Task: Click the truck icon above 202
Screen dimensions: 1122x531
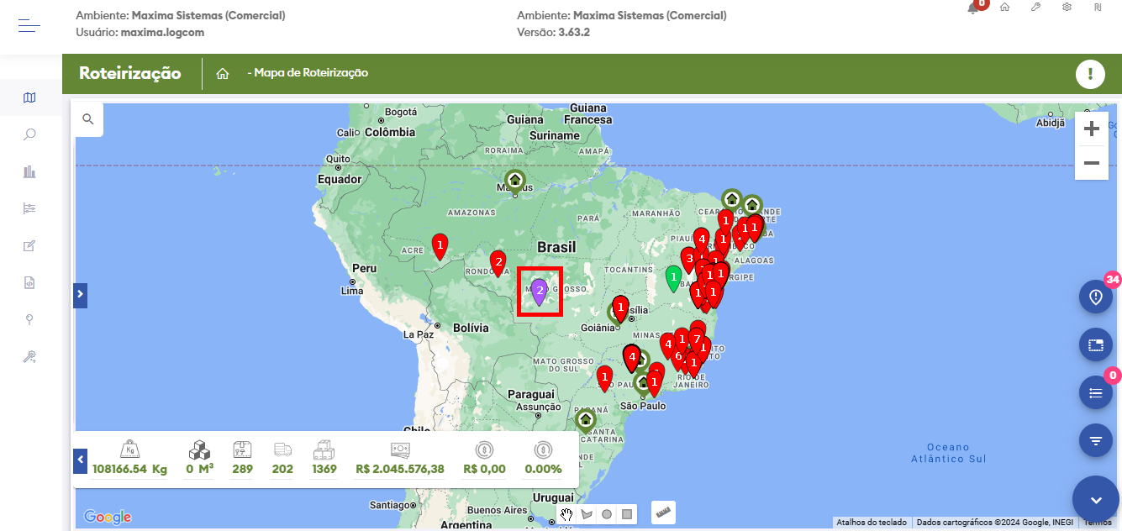Action: (283, 450)
